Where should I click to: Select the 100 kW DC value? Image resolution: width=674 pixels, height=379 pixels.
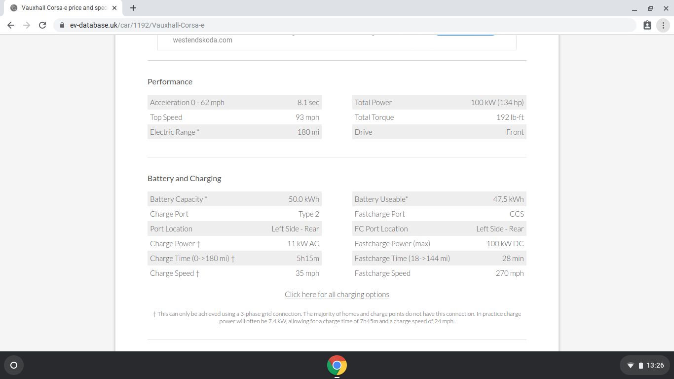coord(505,244)
